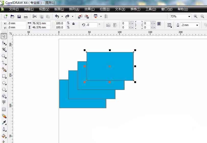This screenshot has width=207, height=143.
Task: Redo the last action
Action: tap(67, 16)
